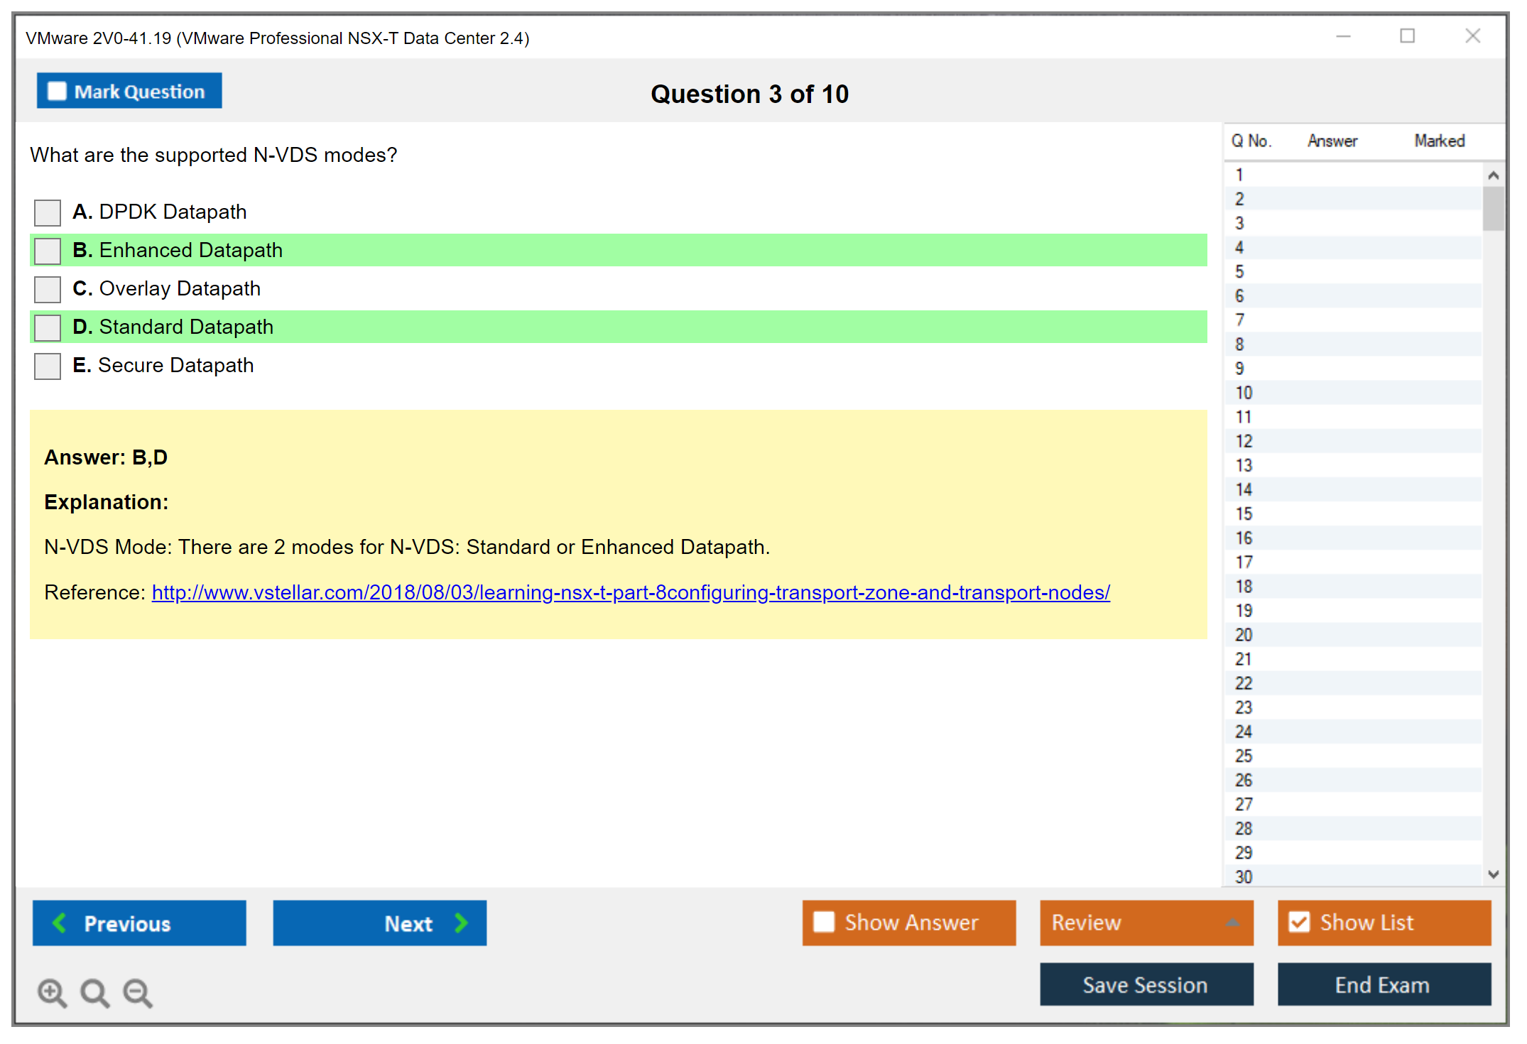Toggle the Mark Question checkbox
The width and height of the screenshot is (1527, 1044).
coord(57,92)
